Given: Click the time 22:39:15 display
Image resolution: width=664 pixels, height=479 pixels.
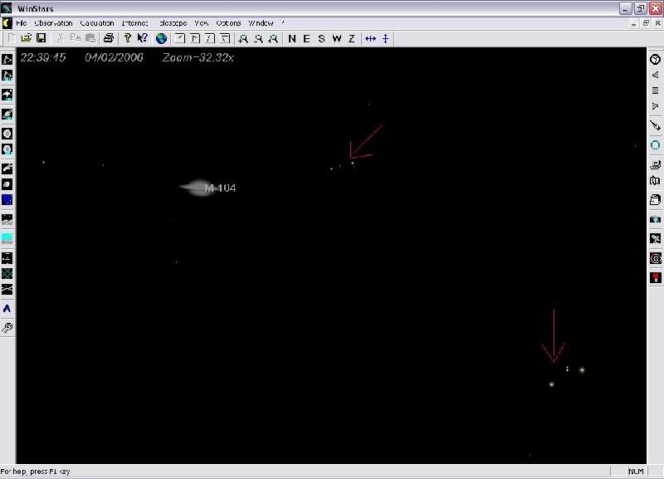Looking at the screenshot, I should click(x=43, y=57).
